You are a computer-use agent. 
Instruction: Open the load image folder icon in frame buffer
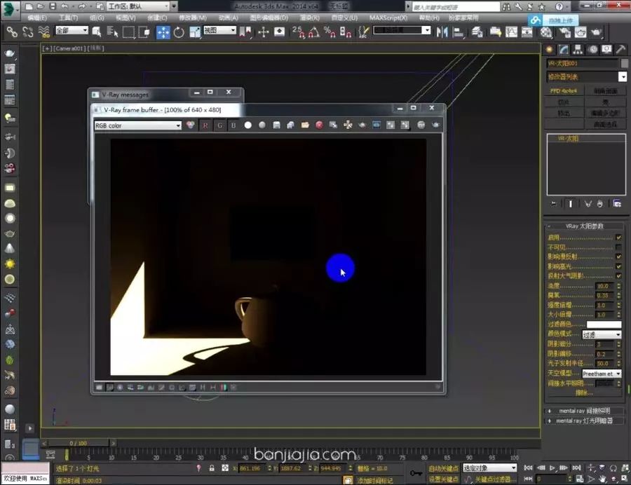coord(305,125)
